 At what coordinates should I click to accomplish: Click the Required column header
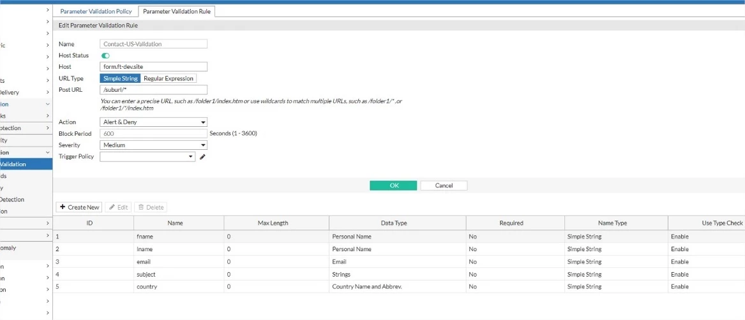point(515,223)
